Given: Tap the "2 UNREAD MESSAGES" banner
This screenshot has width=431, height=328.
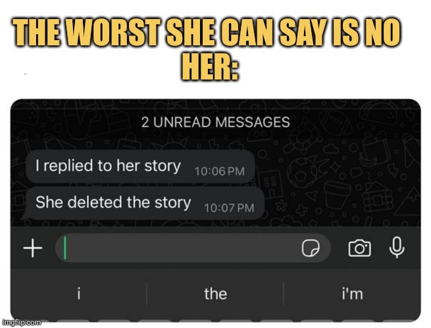Looking at the screenshot, I should 216,122.
